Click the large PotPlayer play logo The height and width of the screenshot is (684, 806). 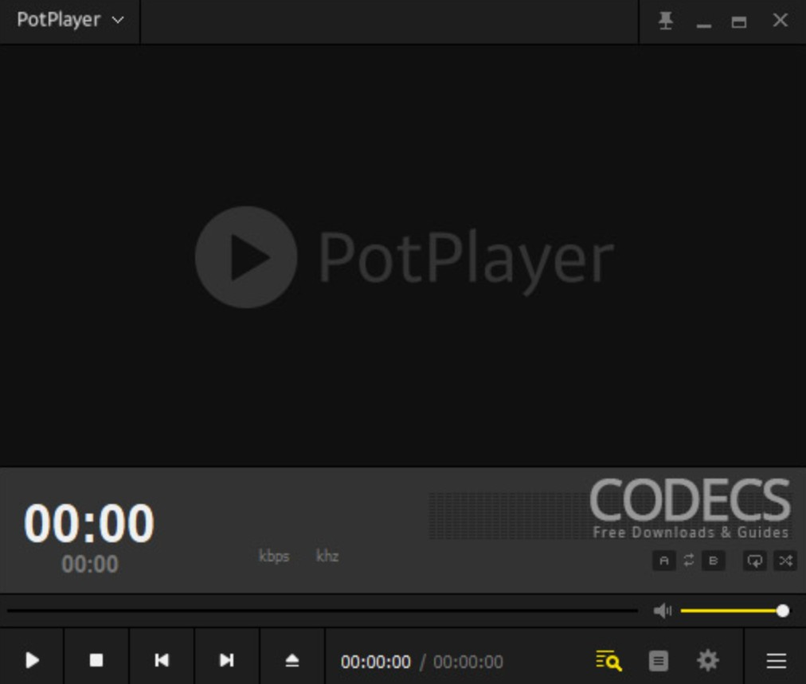[246, 257]
